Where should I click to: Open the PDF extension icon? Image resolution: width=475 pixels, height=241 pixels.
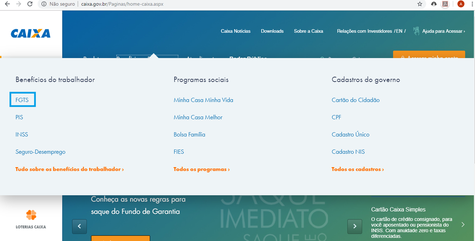[x=445, y=4]
